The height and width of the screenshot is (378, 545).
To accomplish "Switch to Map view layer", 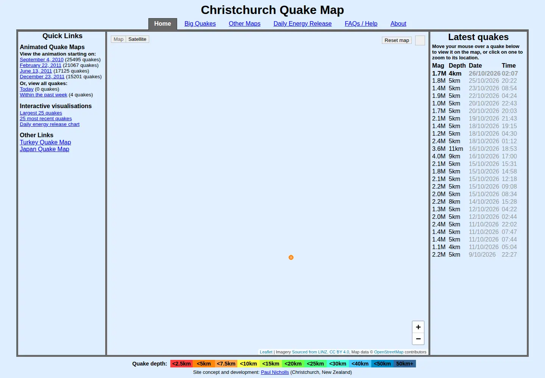I will (x=118, y=39).
